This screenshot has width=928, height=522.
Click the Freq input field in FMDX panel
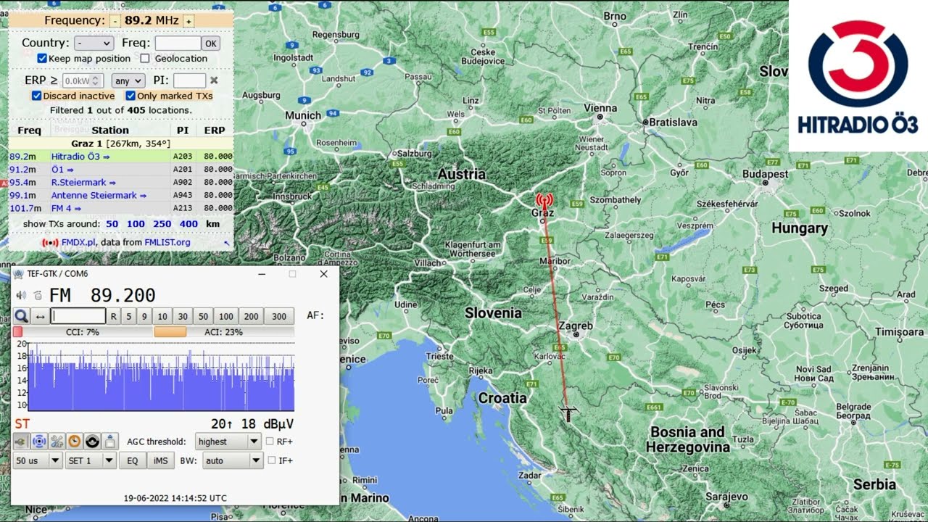178,43
